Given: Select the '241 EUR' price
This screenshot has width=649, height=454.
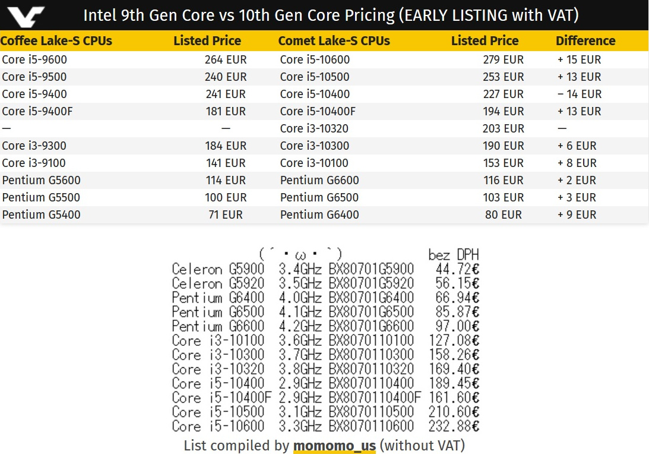Looking at the screenshot, I should [226, 94].
